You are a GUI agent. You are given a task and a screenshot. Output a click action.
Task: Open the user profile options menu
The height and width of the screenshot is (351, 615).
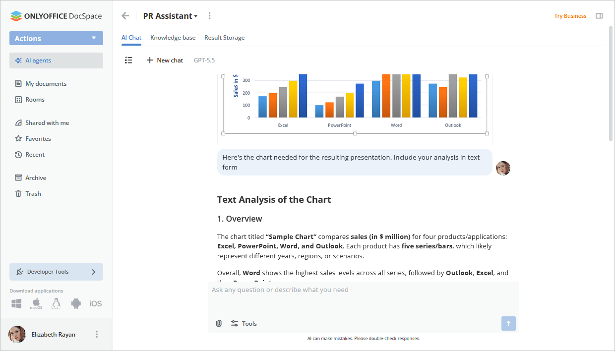click(97, 335)
